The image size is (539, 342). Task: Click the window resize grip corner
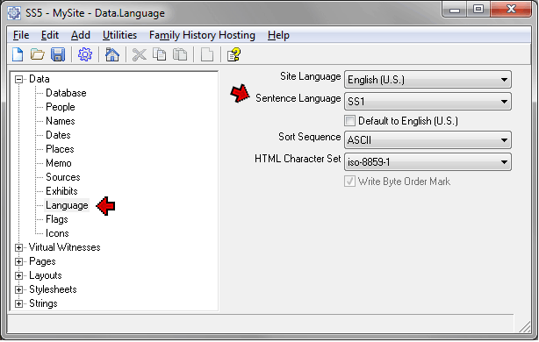click(525, 326)
